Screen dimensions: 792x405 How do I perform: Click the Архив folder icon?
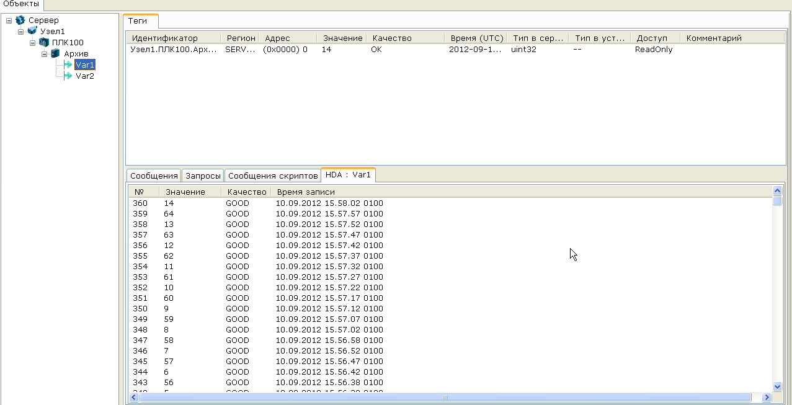(x=56, y=53)
